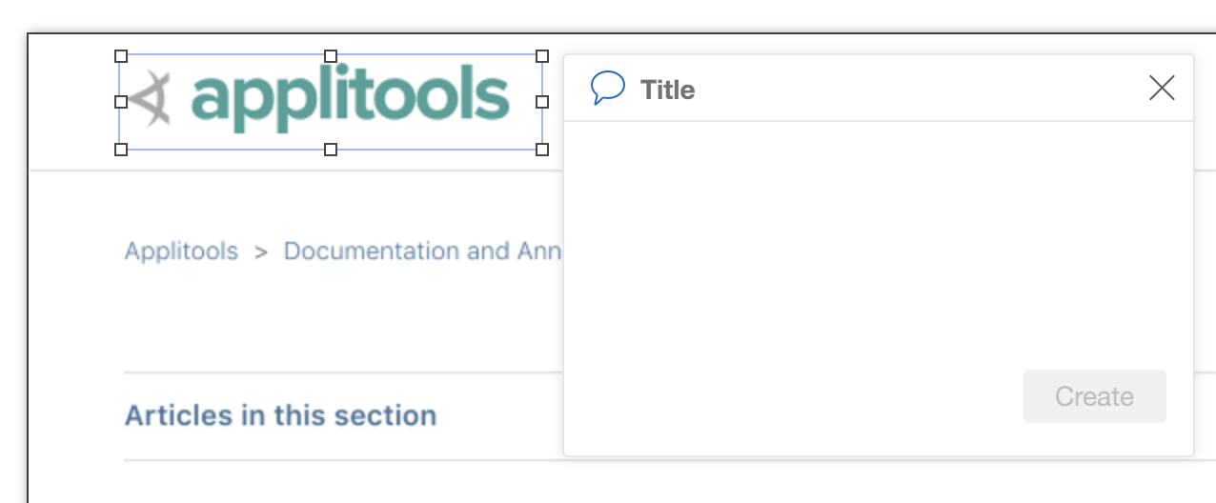This screenshot has width=1216, height=503.
Task: Click the top-middle handle of the selection box
Action: [331, 56]
